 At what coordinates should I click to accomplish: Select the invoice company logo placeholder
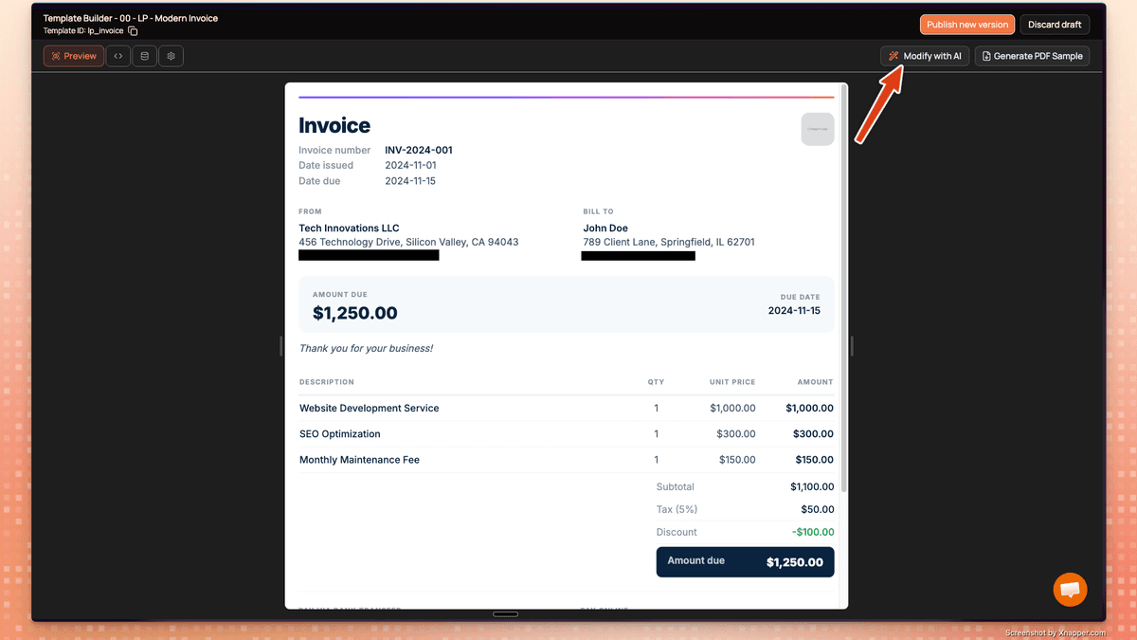pos(817,129)
